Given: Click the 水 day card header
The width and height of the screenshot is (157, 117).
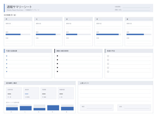Looking at the screenshot, I should [x=78, y=19].
